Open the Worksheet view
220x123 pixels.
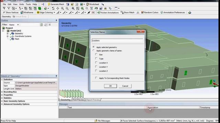pos(92,4)
